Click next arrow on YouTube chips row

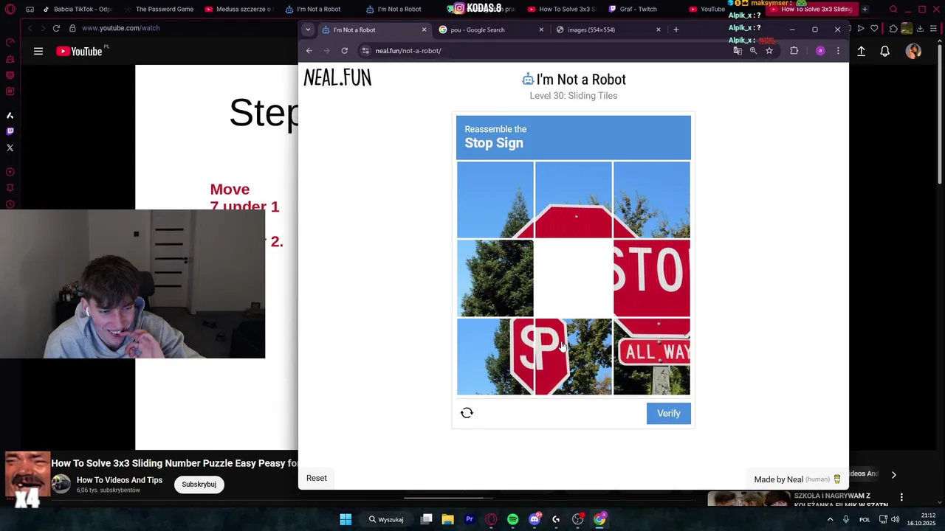point(893,475)
